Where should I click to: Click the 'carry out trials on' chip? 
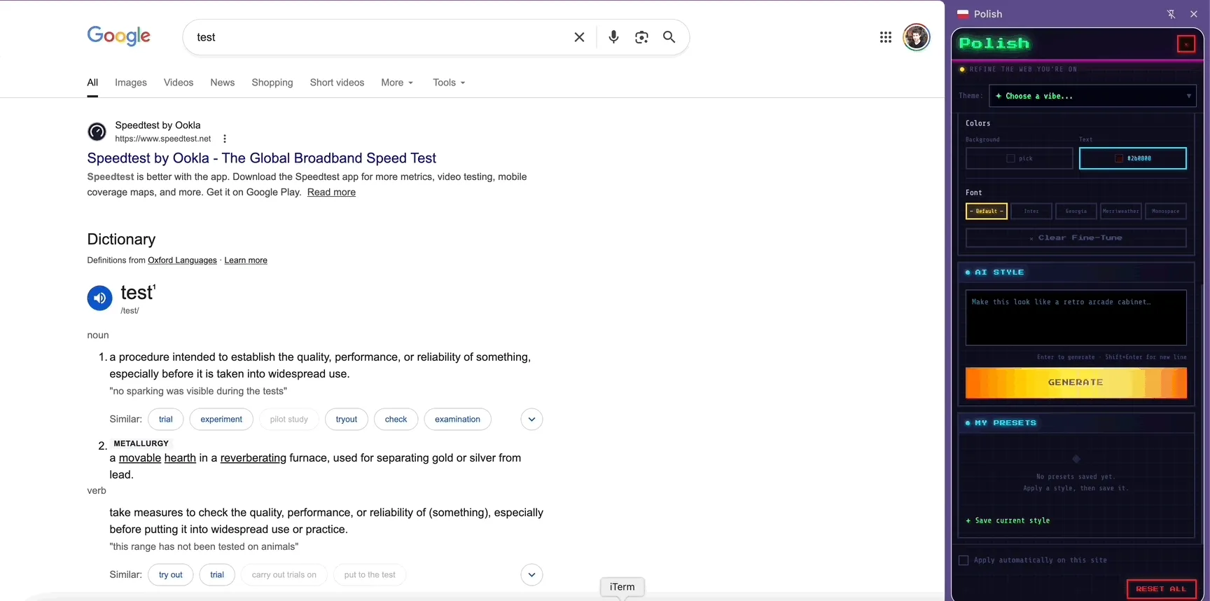[x=284, y=575]
